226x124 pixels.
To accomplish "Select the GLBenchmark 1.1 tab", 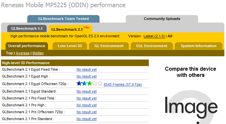I will pos(27,28).
